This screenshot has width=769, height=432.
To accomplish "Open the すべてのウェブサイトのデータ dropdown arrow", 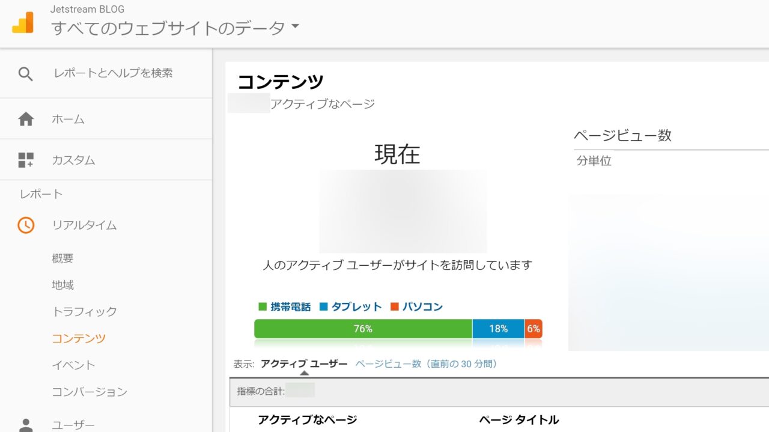I will (x=294, y=27).
